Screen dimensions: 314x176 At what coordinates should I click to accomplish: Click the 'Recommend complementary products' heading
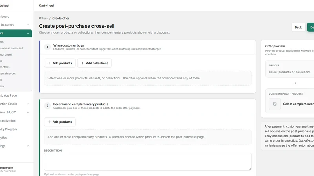80,104
